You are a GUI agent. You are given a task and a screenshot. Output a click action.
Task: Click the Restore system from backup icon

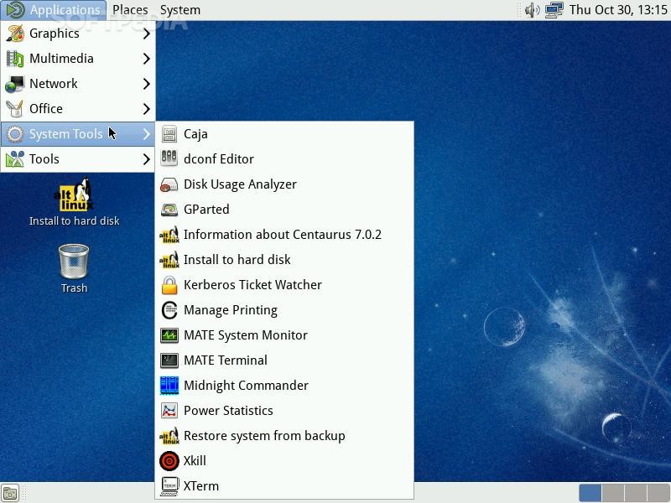tap(169, 436)
